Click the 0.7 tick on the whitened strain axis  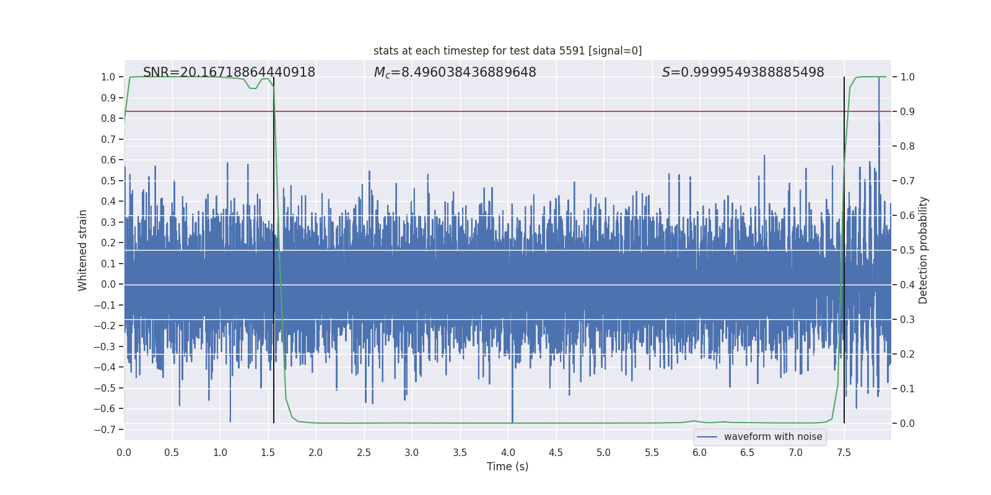(108, 139)
